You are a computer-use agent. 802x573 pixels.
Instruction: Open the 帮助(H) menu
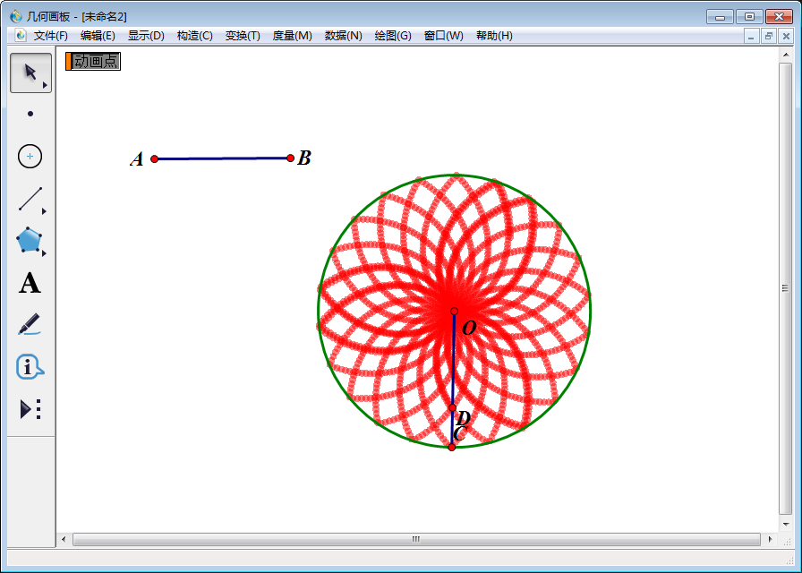[x=494, y=36]
